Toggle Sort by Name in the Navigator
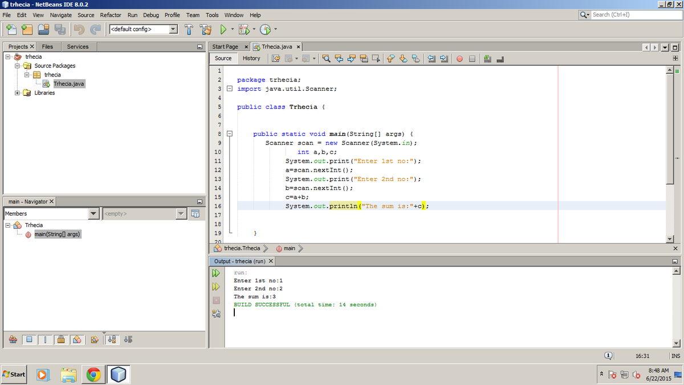The image size is (684, 385). coord(112,339)
